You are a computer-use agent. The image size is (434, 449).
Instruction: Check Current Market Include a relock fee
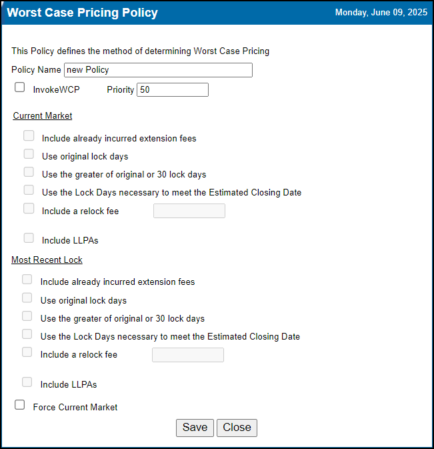29,208
